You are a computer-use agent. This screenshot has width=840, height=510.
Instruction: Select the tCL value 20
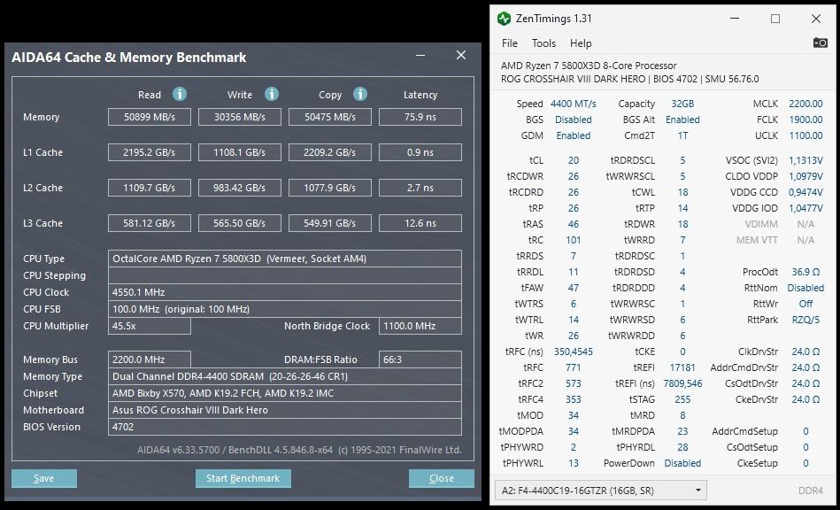pyautogui.click(x=574, y=160)
